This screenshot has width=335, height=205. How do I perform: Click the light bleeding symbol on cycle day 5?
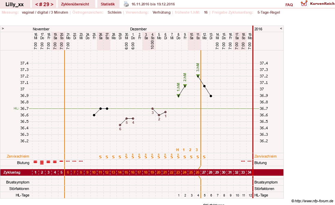coord(61,161)
